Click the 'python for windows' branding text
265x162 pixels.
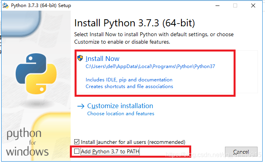pyautogui.click(x=27, y=142)
